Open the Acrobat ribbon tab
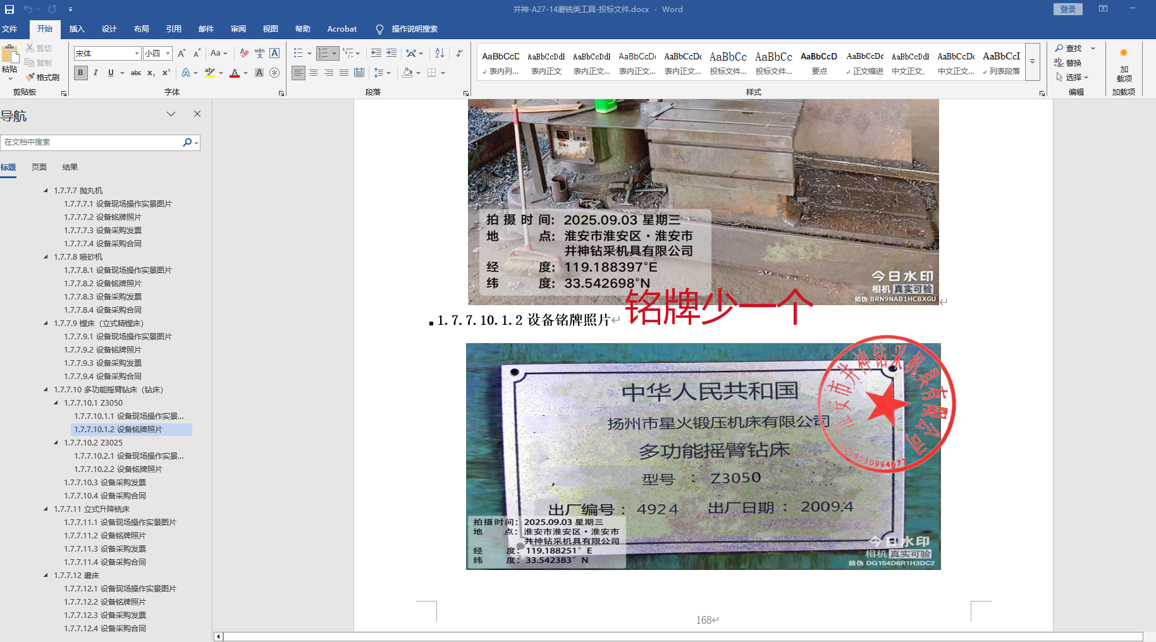The width and height of the screenshot is (1156, 642). (342, 29)
